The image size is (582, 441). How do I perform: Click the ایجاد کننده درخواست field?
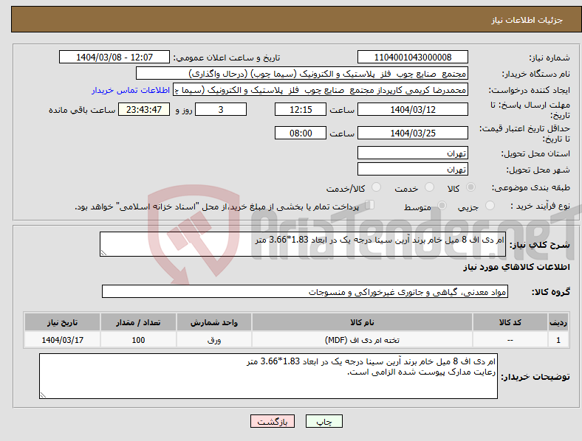[321, 90]
